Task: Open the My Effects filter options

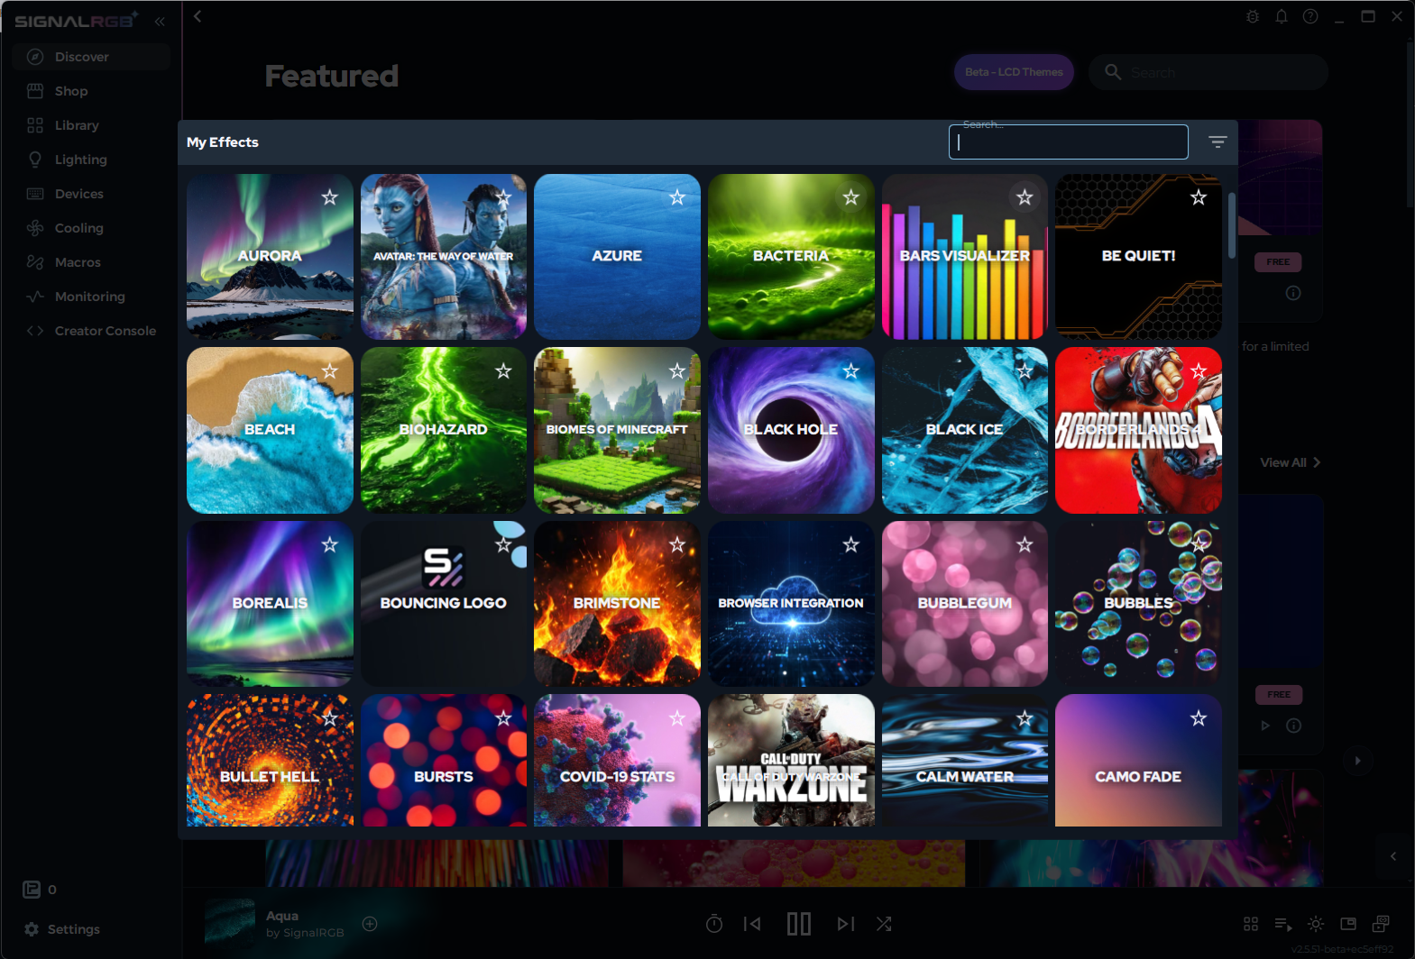Action: [1217, 142]
